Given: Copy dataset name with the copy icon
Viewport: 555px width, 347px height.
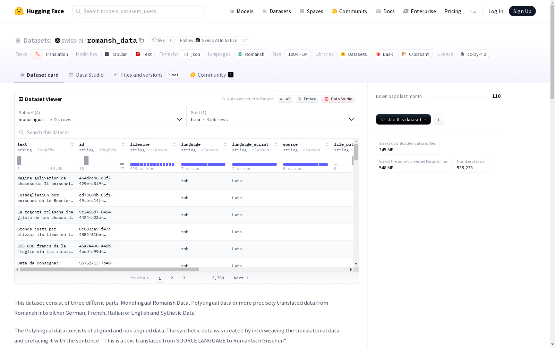Looking at the screenshot, I should coord(142,40).
